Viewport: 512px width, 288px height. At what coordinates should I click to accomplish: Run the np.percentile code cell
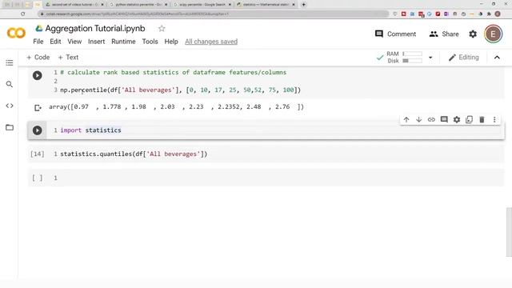(x=38, y=75)
